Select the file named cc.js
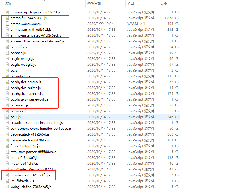Image resolution: width=231 pixels, height=194 pixels. pos(14,70)
